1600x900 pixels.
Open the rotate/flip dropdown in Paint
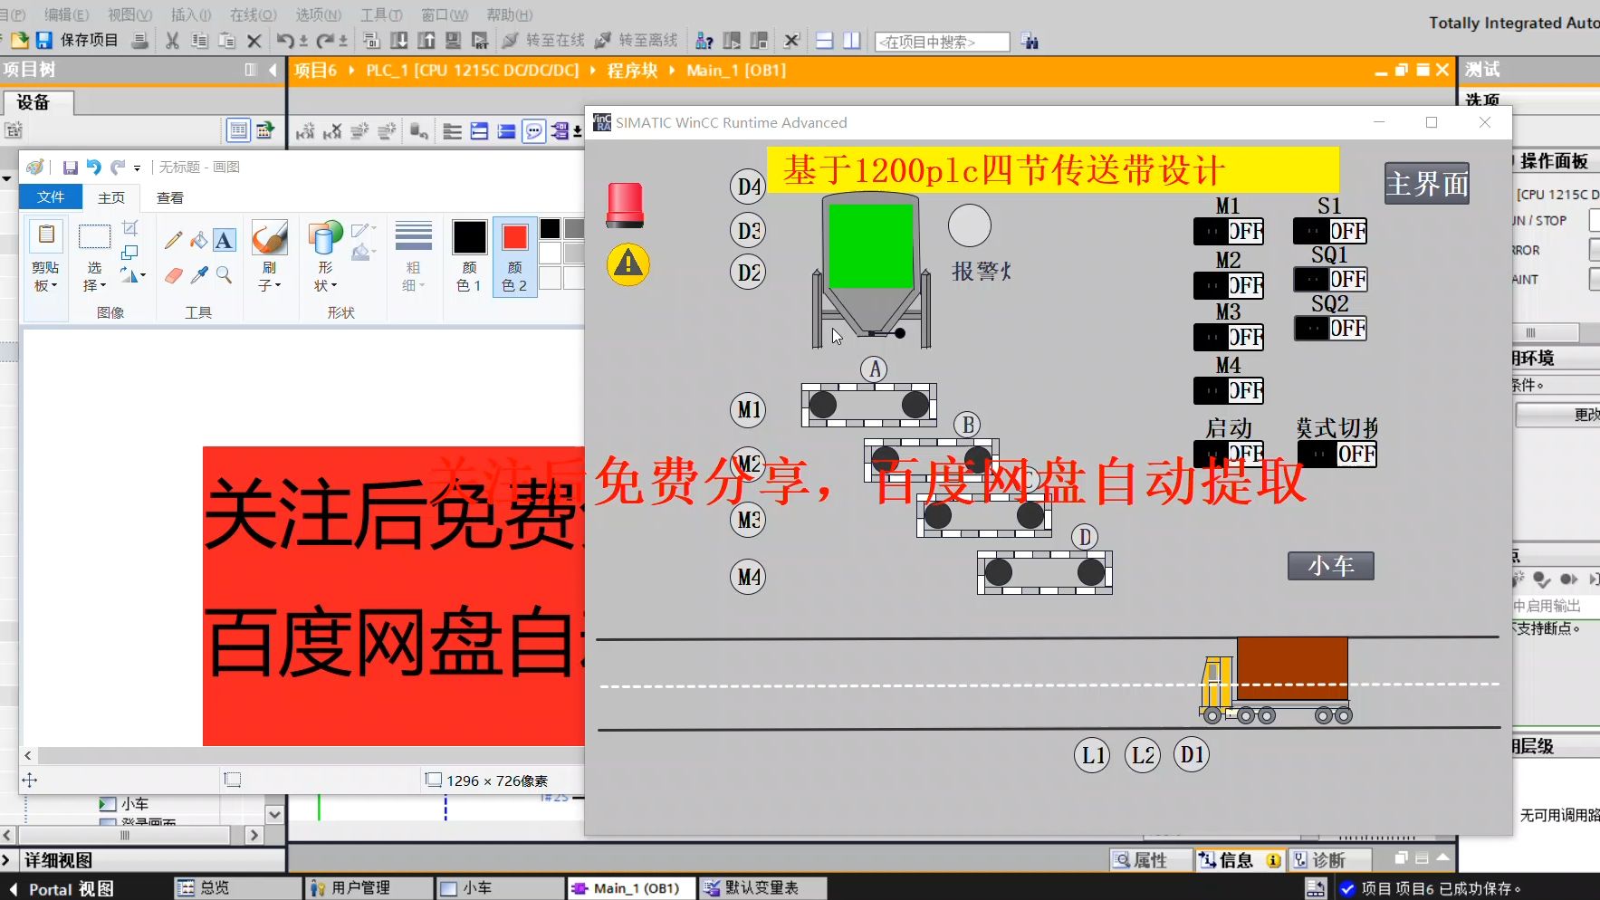point(133,276)
